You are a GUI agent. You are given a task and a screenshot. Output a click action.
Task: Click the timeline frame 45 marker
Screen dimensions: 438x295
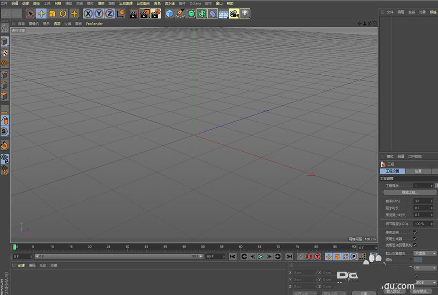pos(184,247)
